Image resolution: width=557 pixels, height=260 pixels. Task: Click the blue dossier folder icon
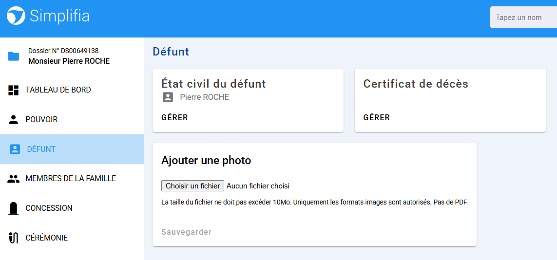tap(14, 56)
